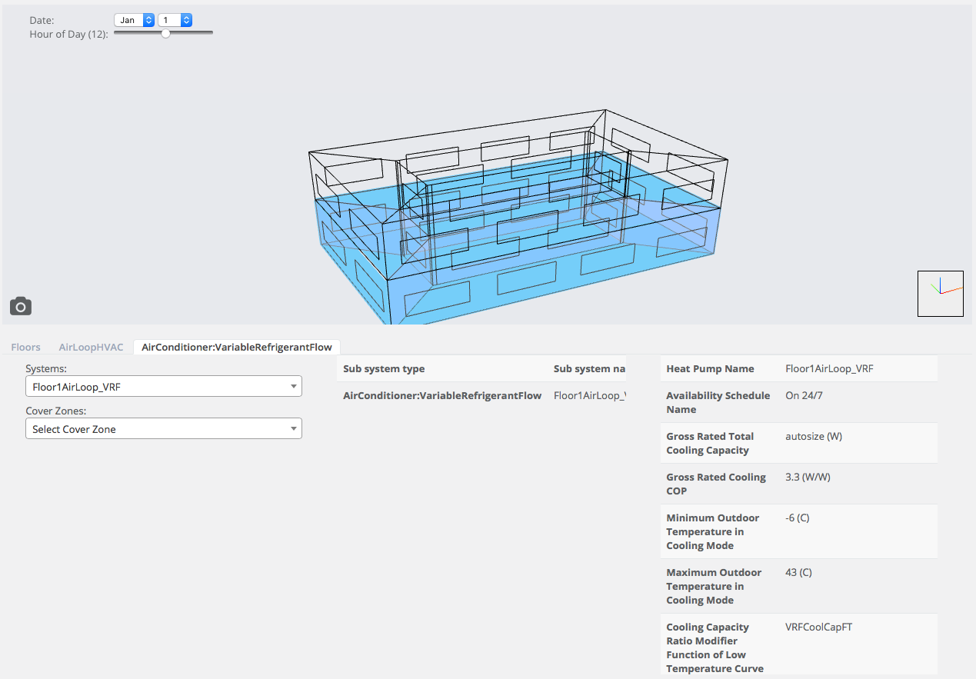
Task: Click the -6 (C) temperature value
Action: [x=798, y=518]
